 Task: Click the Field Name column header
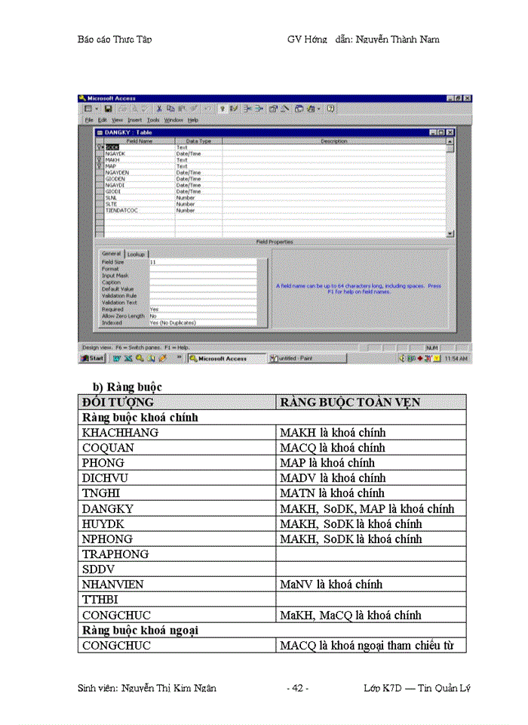(140, 141)
